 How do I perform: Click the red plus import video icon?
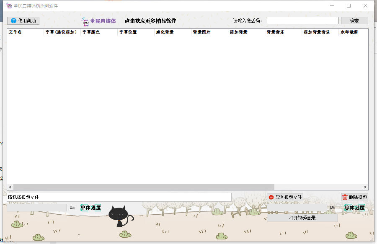(x=271, y=197)
